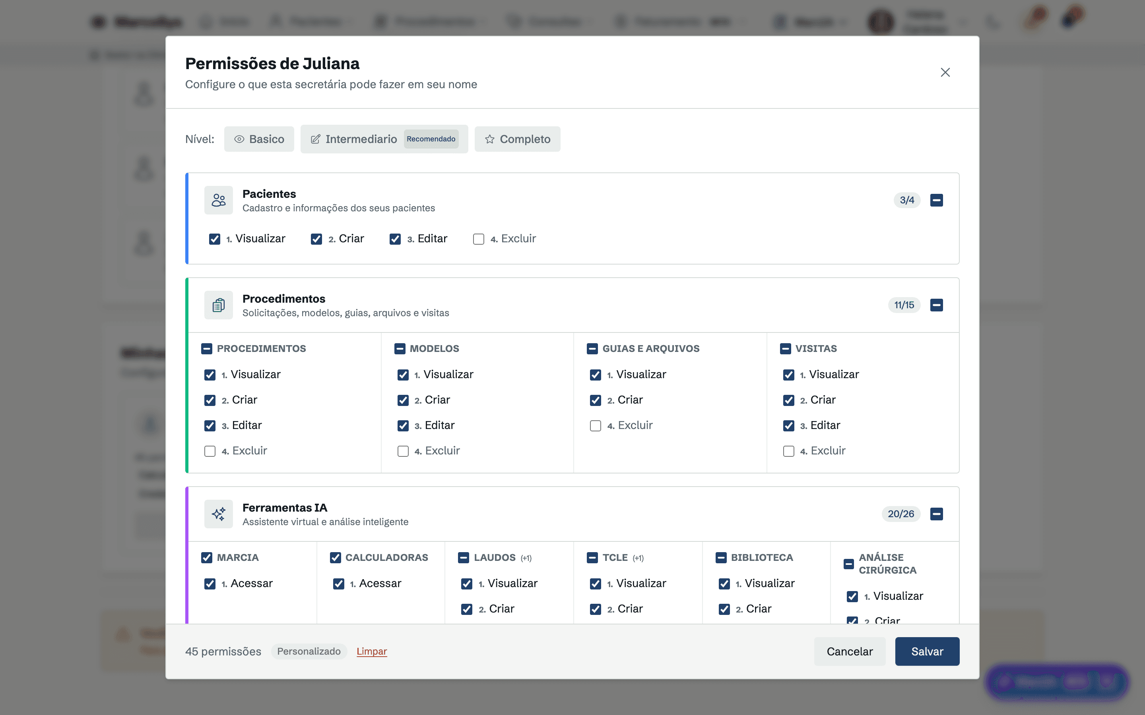Enable Excluir permission for Pacientes
This screenshot has height=715, width=1145.
coord(479,239)
